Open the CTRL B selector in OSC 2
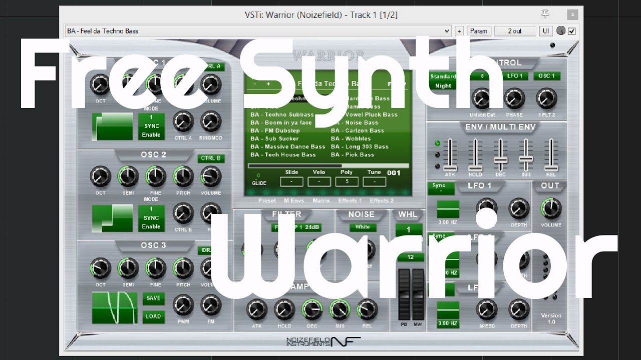The height and width of the screenshot is (360, 641). (x=211, y=158)
